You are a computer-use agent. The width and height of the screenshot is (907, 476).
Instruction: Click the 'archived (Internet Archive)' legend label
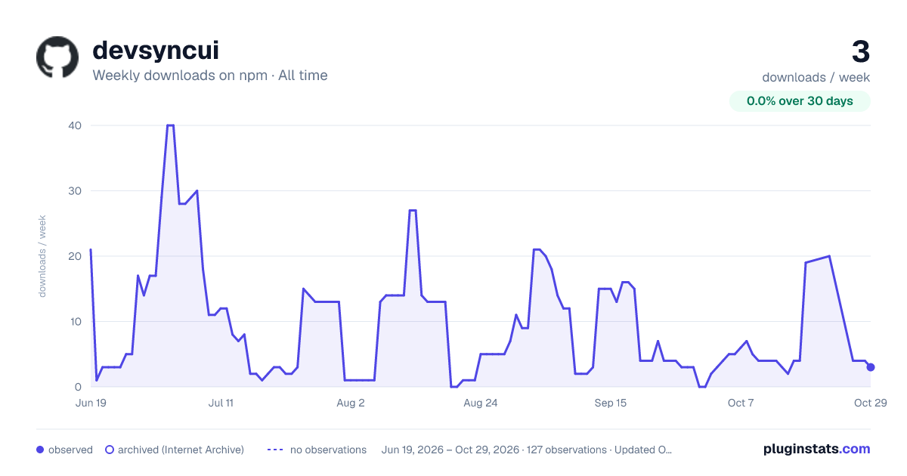click(181, 450)
